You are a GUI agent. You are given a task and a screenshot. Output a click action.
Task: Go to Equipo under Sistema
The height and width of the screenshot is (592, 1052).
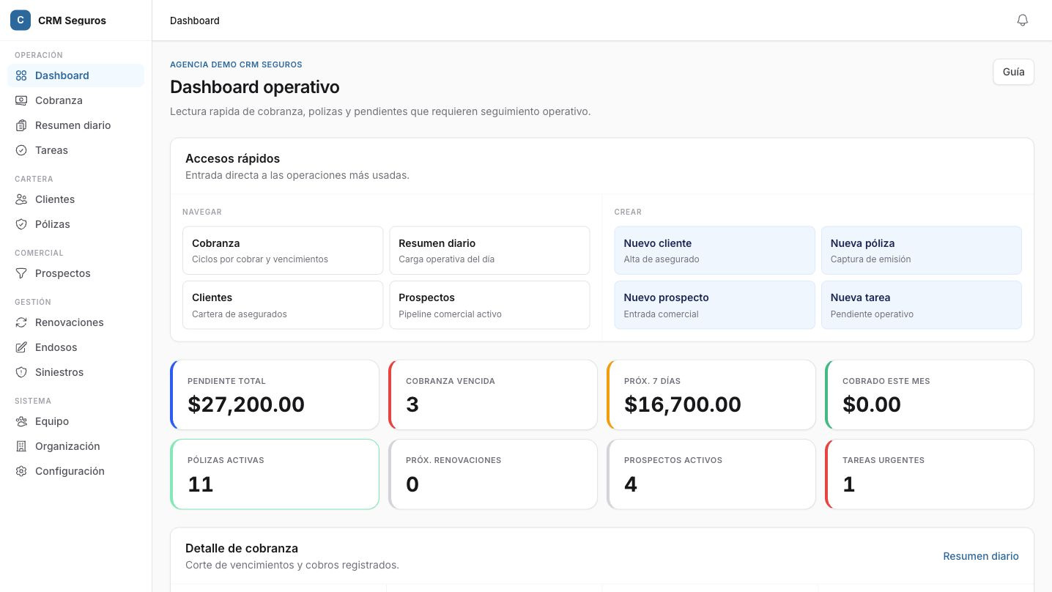75,421
